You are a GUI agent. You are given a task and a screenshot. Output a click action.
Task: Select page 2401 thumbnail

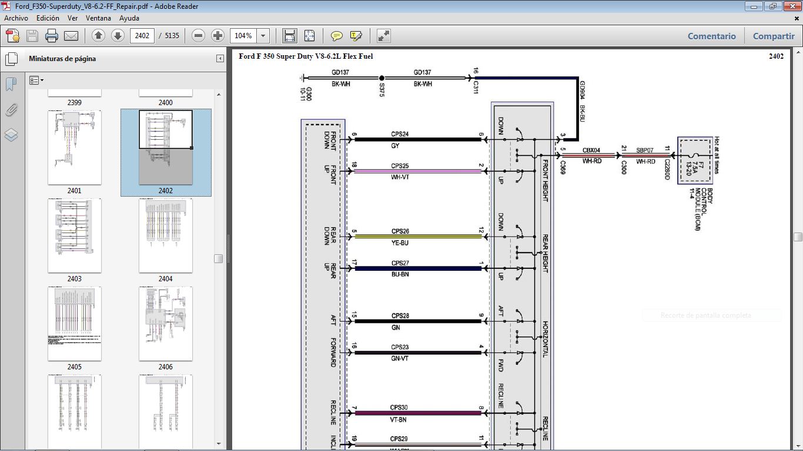pyautogui.click(x=75, y=147)
